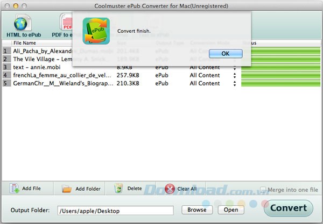Select the HTML to ePub globe icon

pyautogui.click(x=20, y=23)
